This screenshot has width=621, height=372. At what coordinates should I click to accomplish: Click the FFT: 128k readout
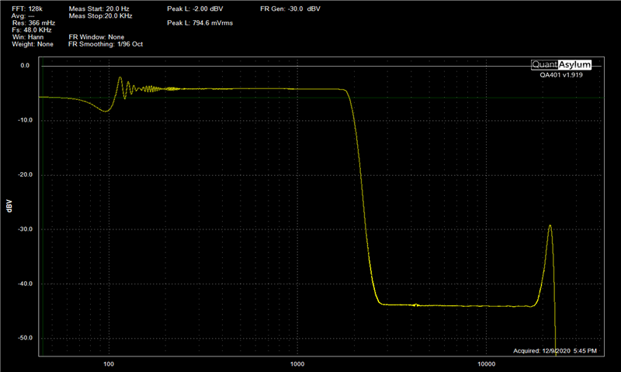pos(27,9)
